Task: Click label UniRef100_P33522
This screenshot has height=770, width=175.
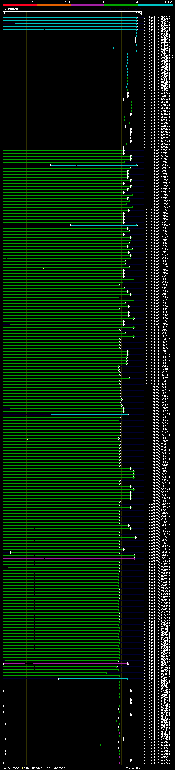Action: pyautogui.click(x=157, y=63)
